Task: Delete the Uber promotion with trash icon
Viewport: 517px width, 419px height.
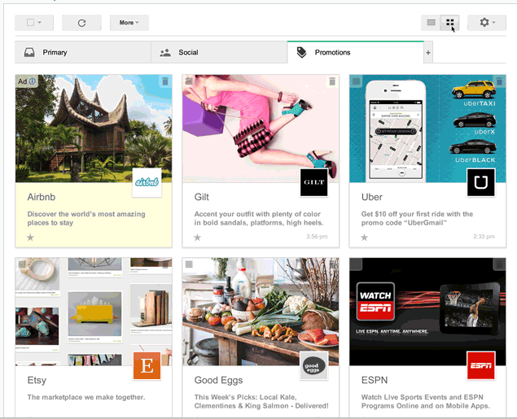Action: tap(499, 81)
